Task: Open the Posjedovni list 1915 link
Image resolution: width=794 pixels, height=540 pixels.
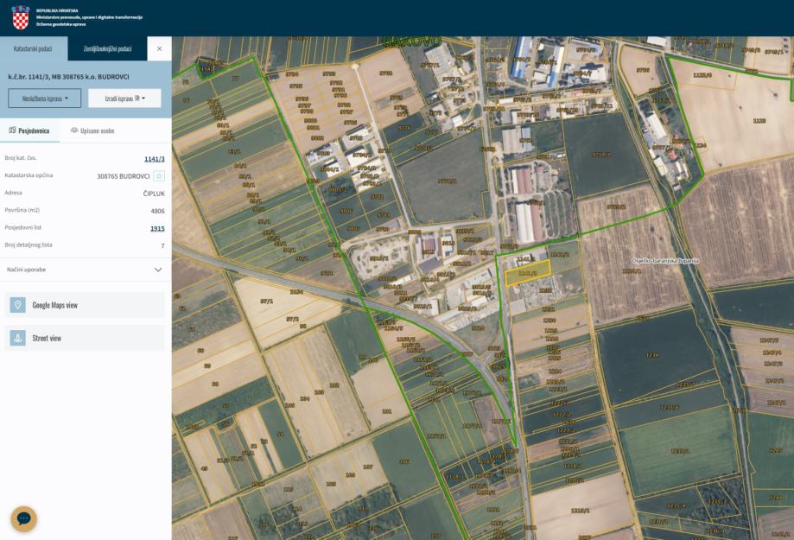Action: click(x=157, y=228)
